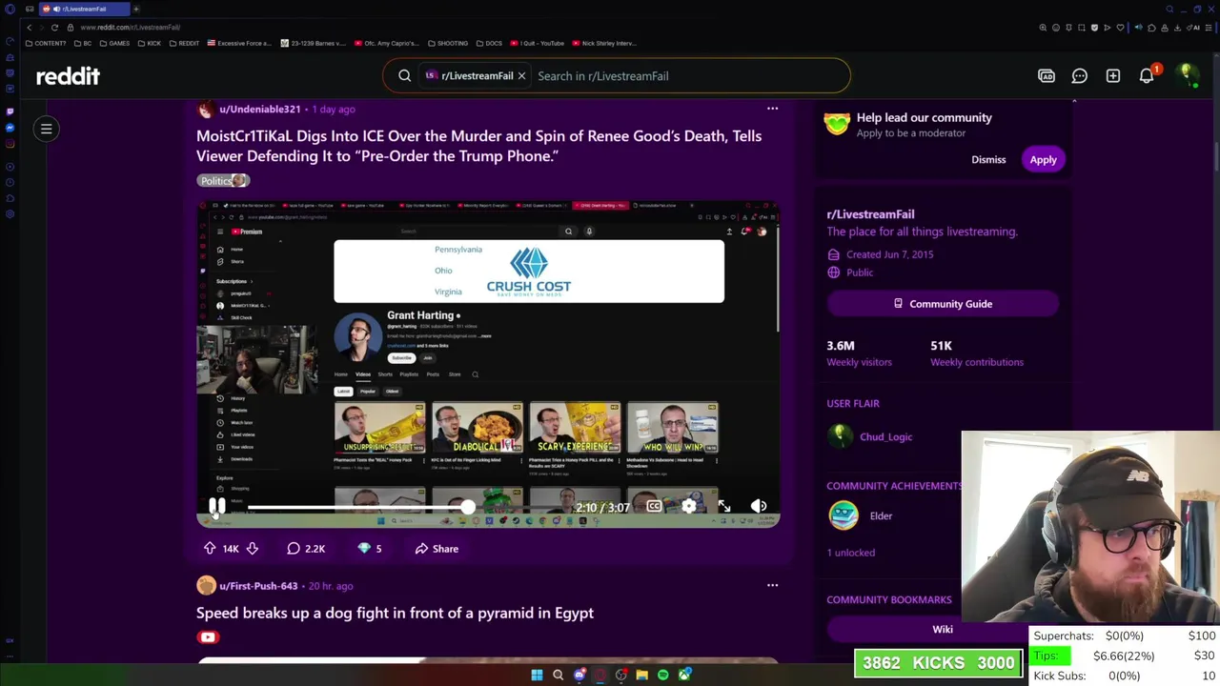The height and width of the screenshot is (686, 1220).
Task: Open Reddit chat icon
Action: coord(1080,76)
